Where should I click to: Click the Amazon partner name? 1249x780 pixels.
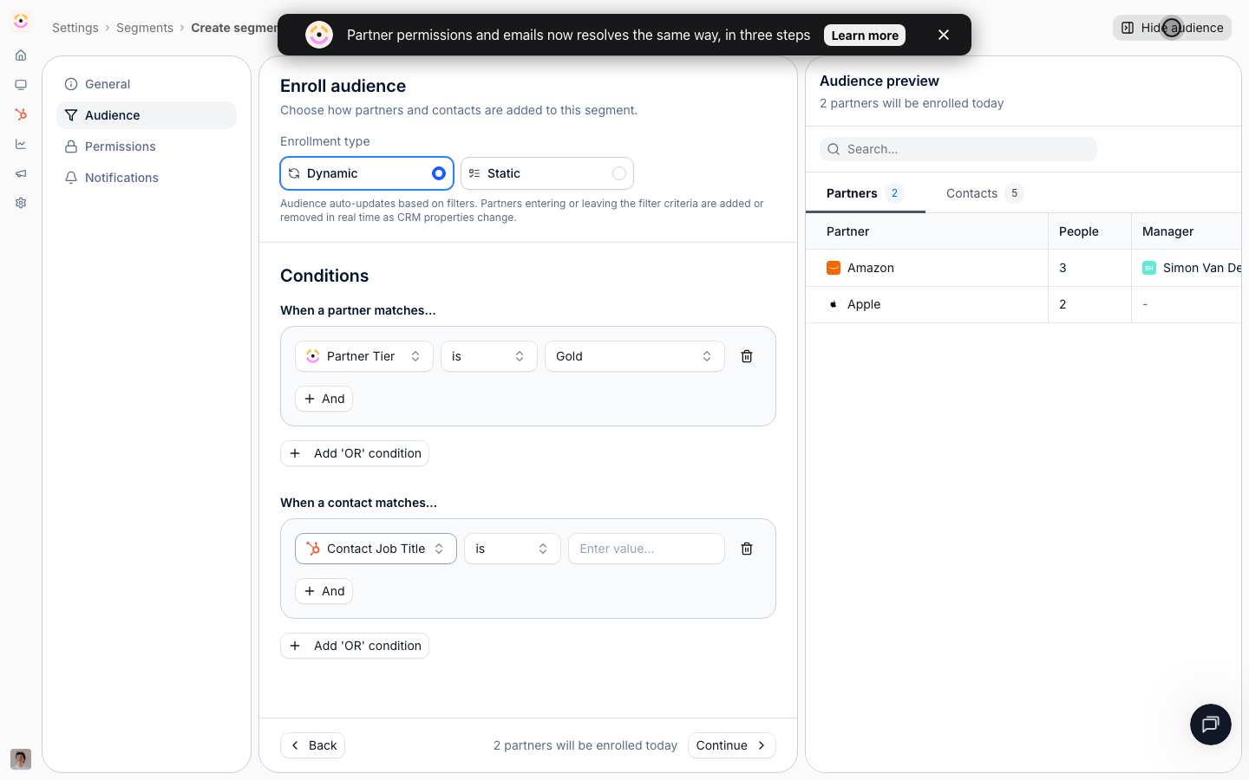871,268
